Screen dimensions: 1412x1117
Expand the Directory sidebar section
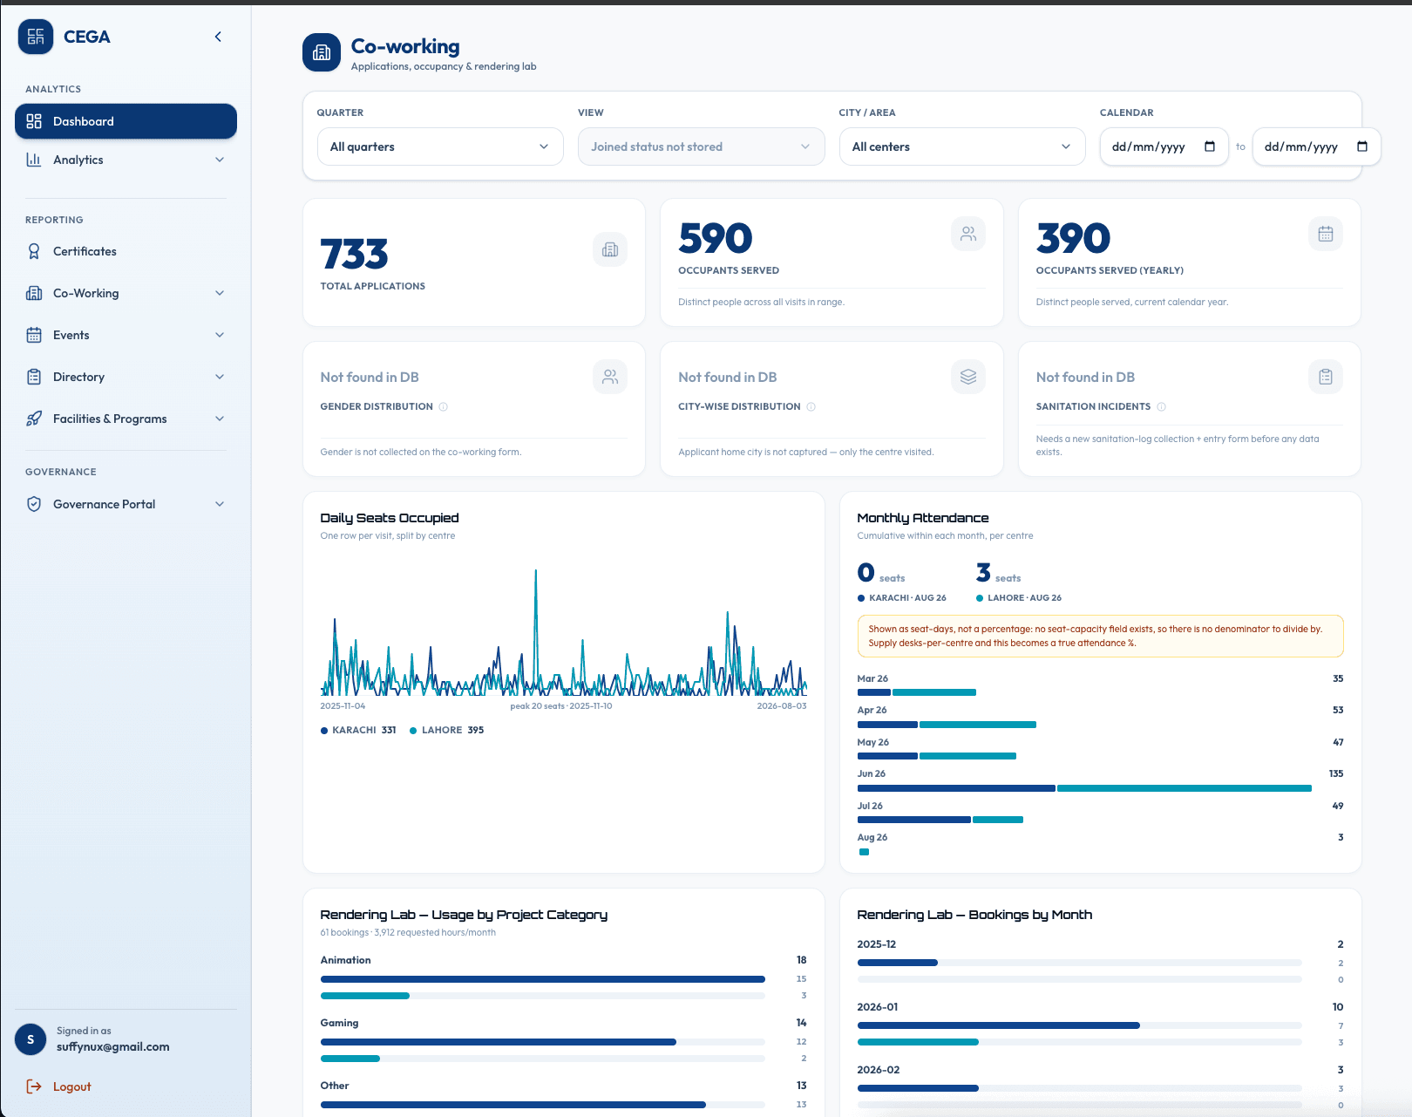[126, 377]
